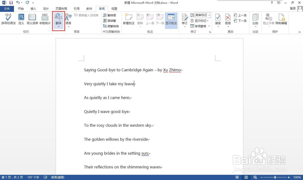
Task: Switch to the Insert (插入) tab
Action: pyautogui.click(x=33, y=9)
